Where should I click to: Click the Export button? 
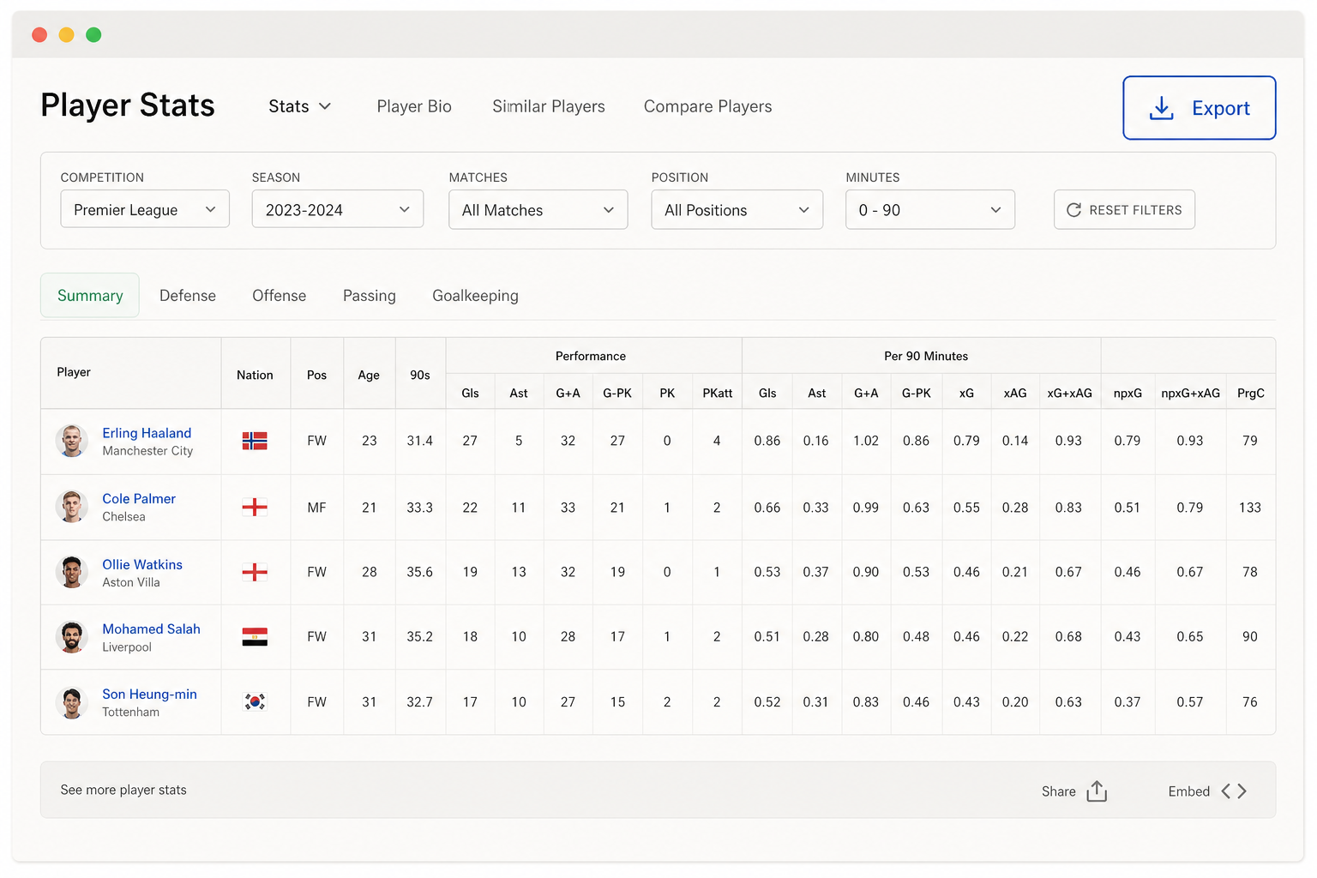click(x=1200, y=108)
